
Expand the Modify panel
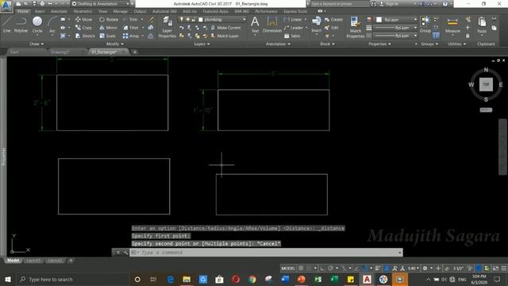tap(114, 44)
